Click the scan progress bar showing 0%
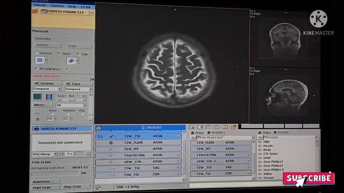Image resolution: width=344 pixels, height=193 pixels. pos(55,174)
